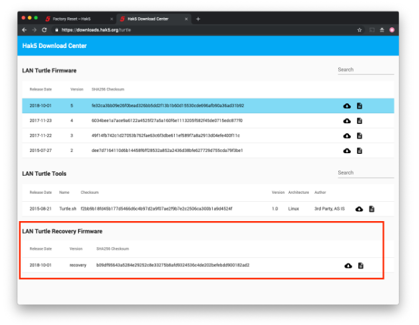Go back to the previous page
The width and height of the screenshot is (419, 325).
coord(25,30)
